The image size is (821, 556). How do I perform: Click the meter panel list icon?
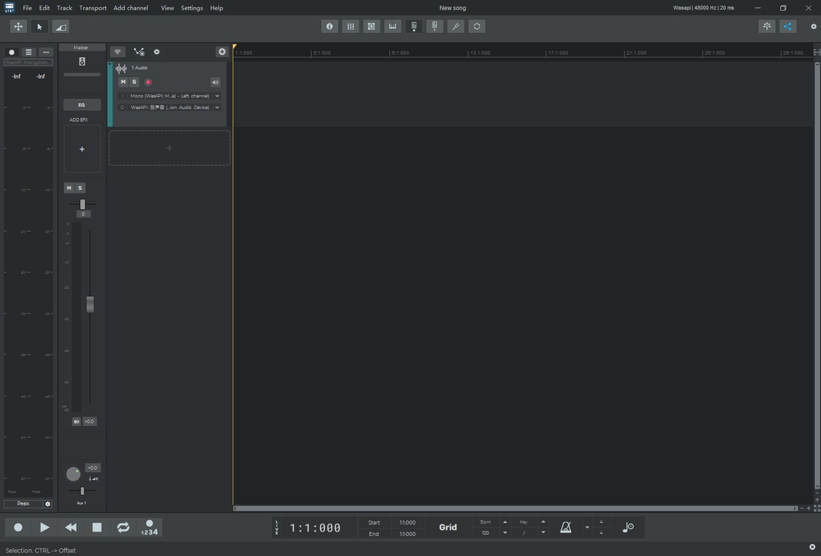pos(29,52)
